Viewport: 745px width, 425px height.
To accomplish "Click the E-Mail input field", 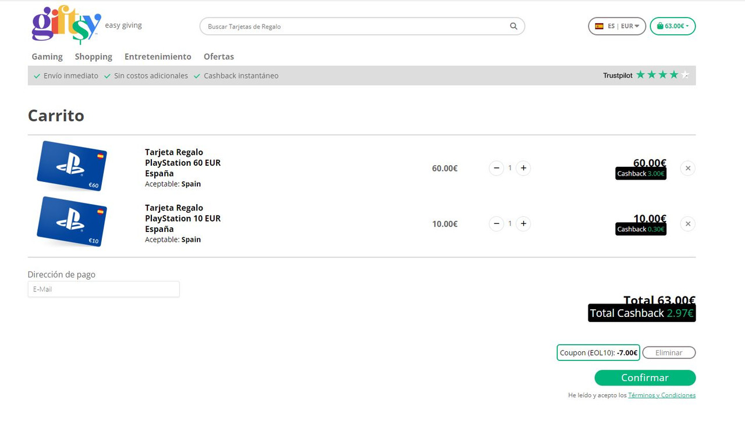I will click(x=104, y=289).
